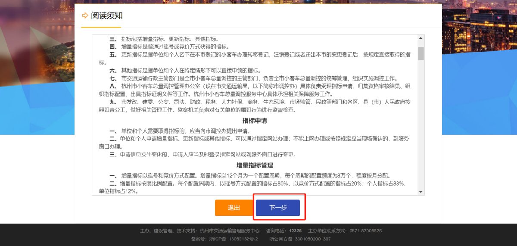Open the 浙ICP备 18050132号-2 record link
The height and width of the screenshot is (246, 517).
coord(224,239)
